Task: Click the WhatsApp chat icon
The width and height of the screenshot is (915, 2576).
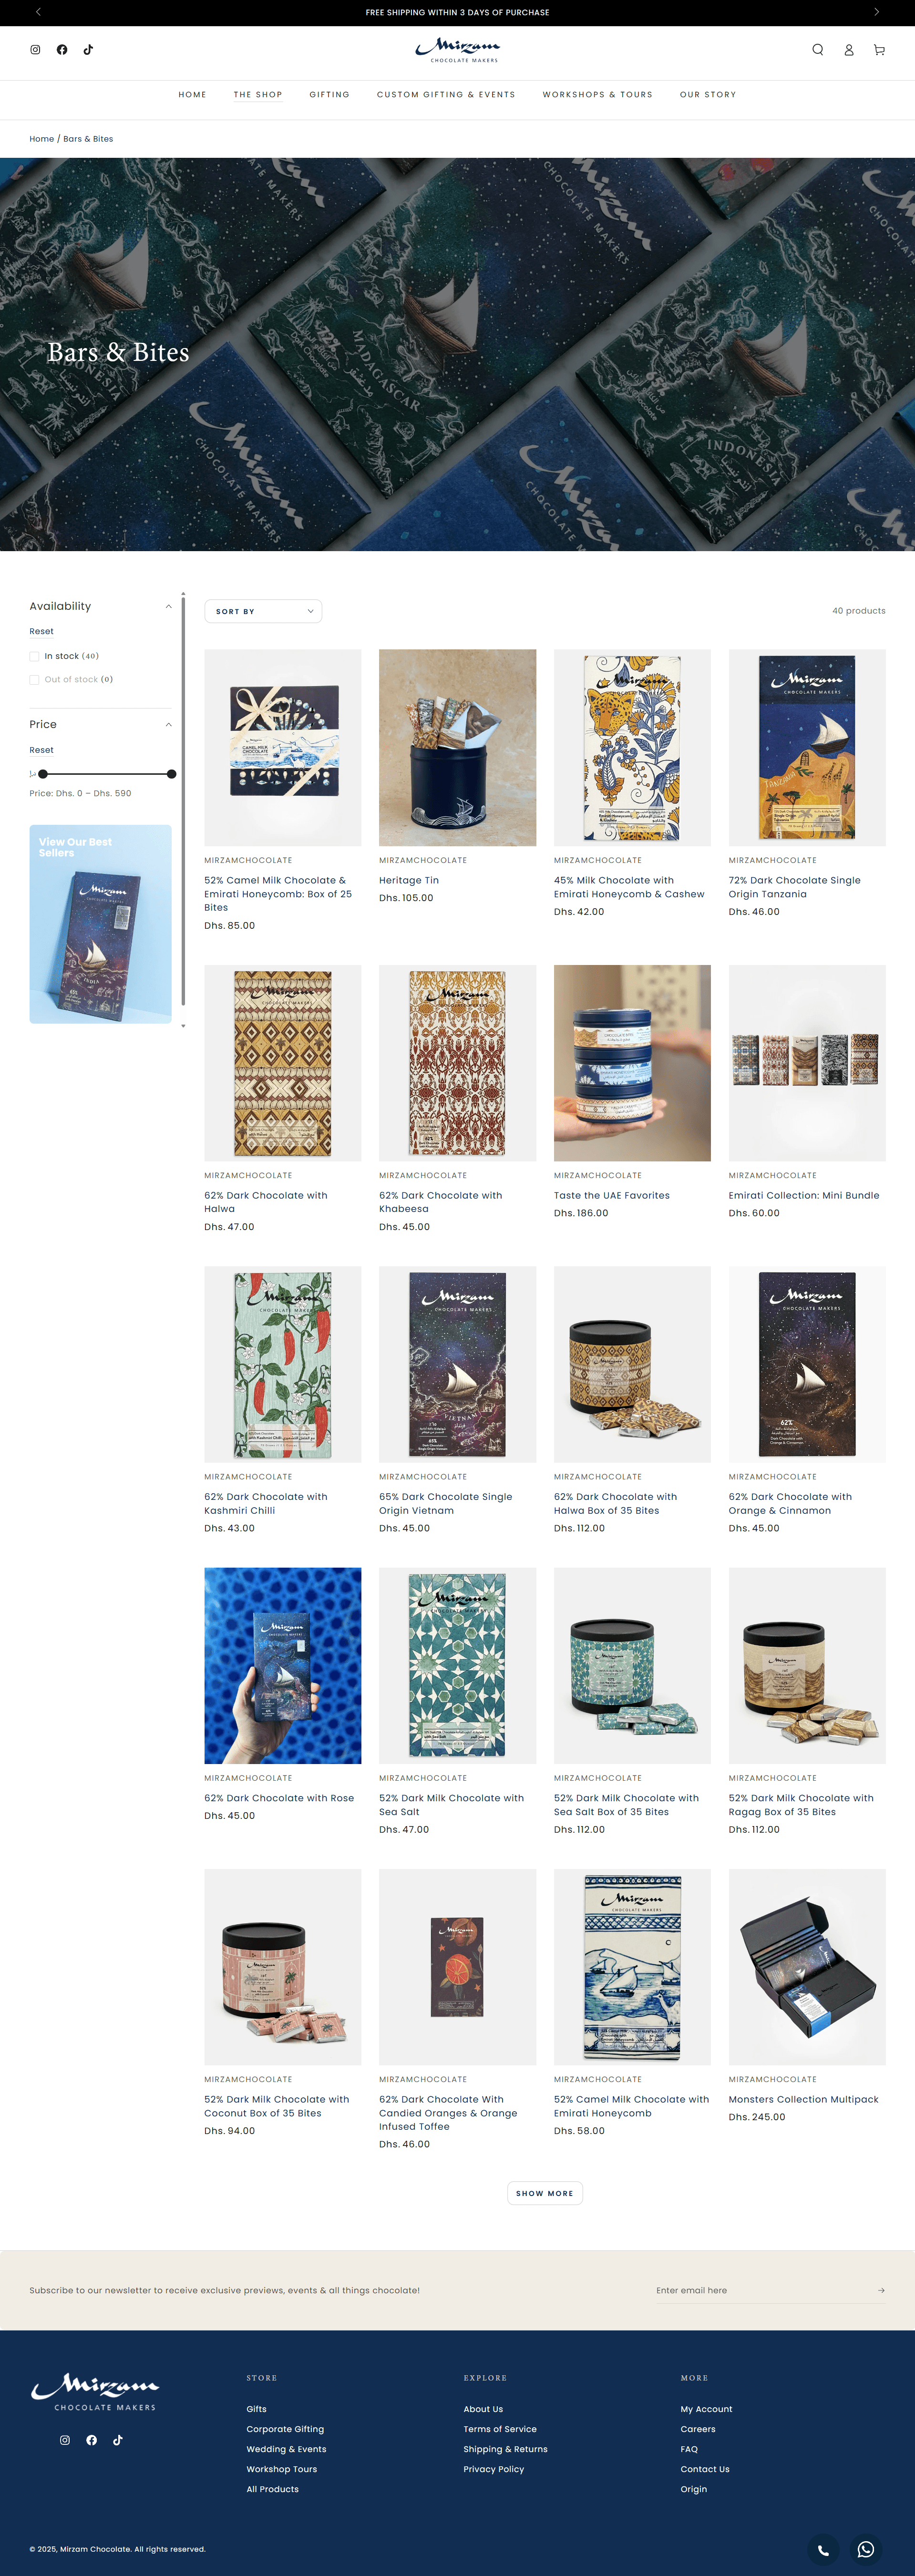Action: 866,2549
